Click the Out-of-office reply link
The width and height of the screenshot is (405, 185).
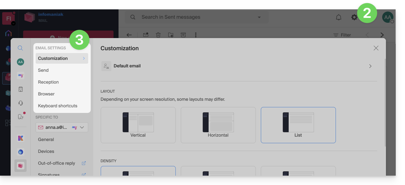click(x=57, y=163)
